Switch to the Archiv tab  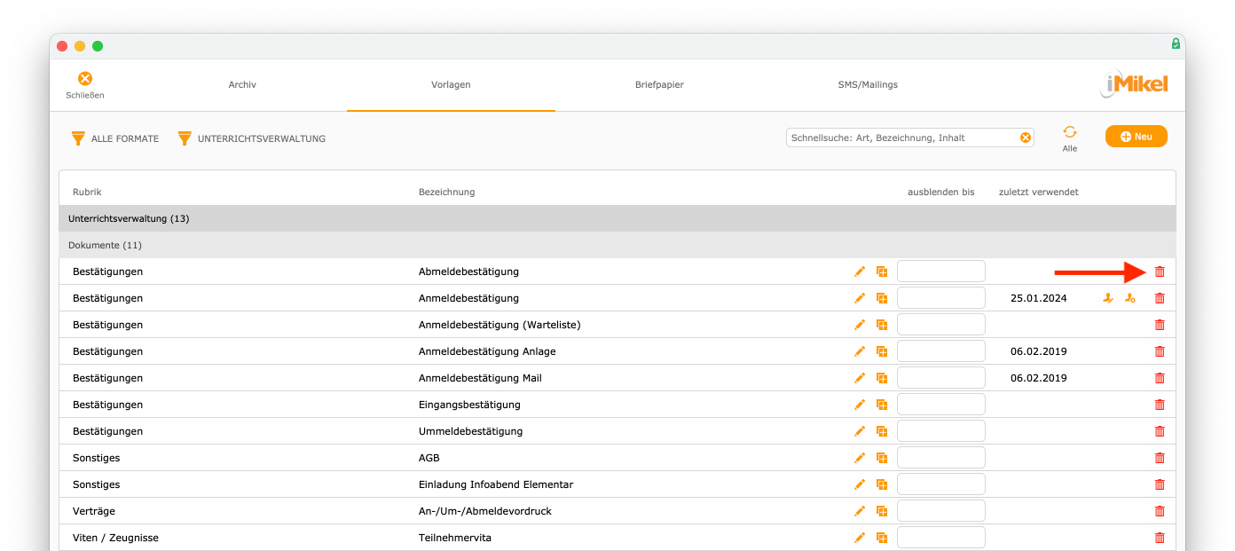pos(242,85)
